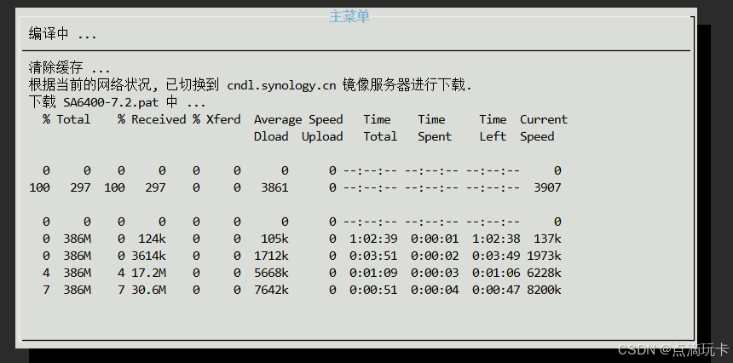This screenshot has width=733, height=363.
Task: Click the 主菜单 dialog title
Action: (x=349, y=16)
